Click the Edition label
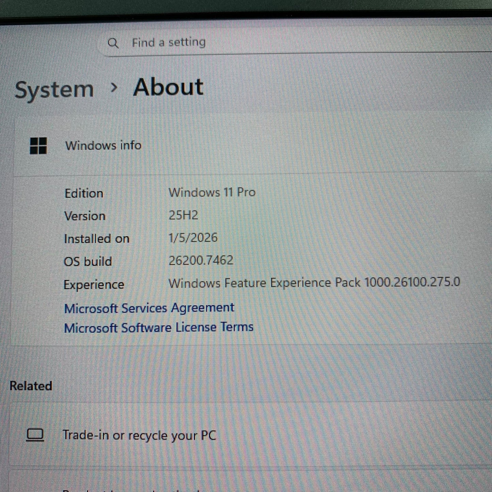The height and width of the screenshot is (492, 492). [x=84, y=193]
